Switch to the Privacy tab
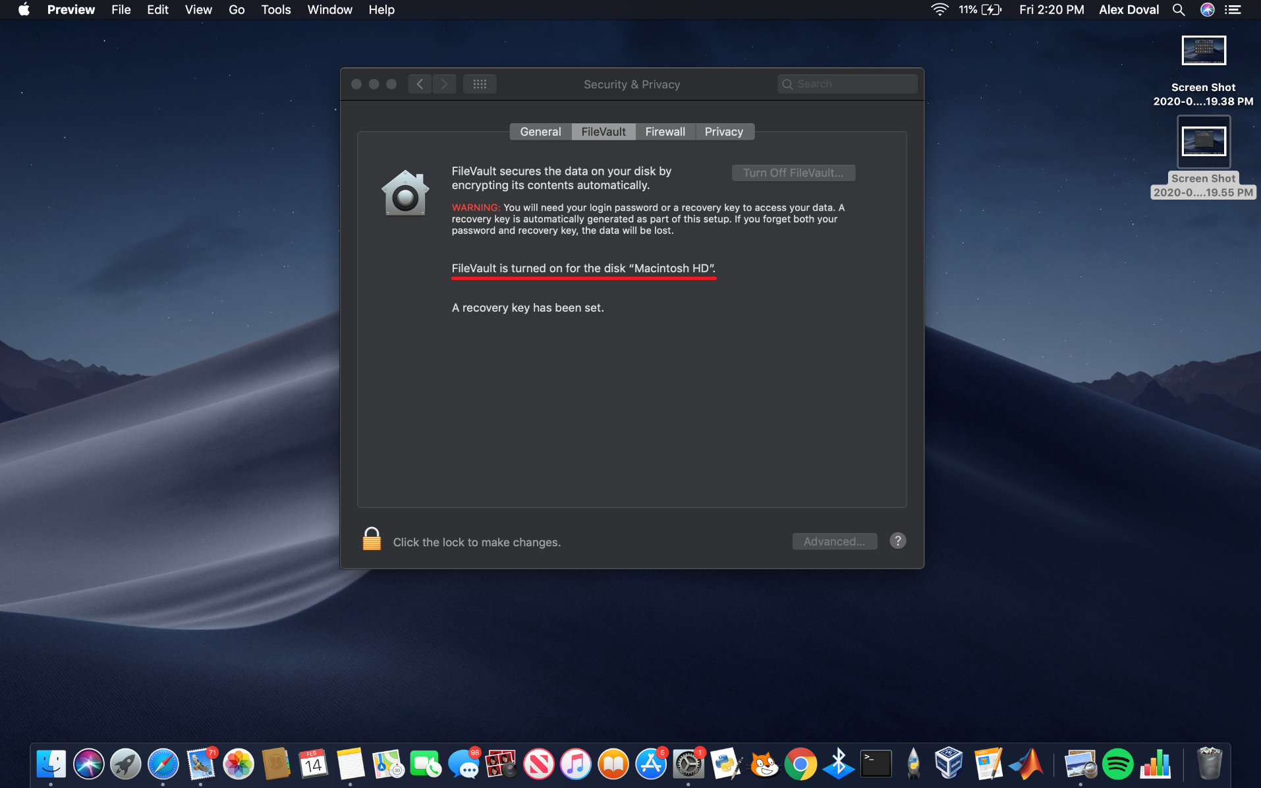The image size is (1261, 788). [724, 132]
